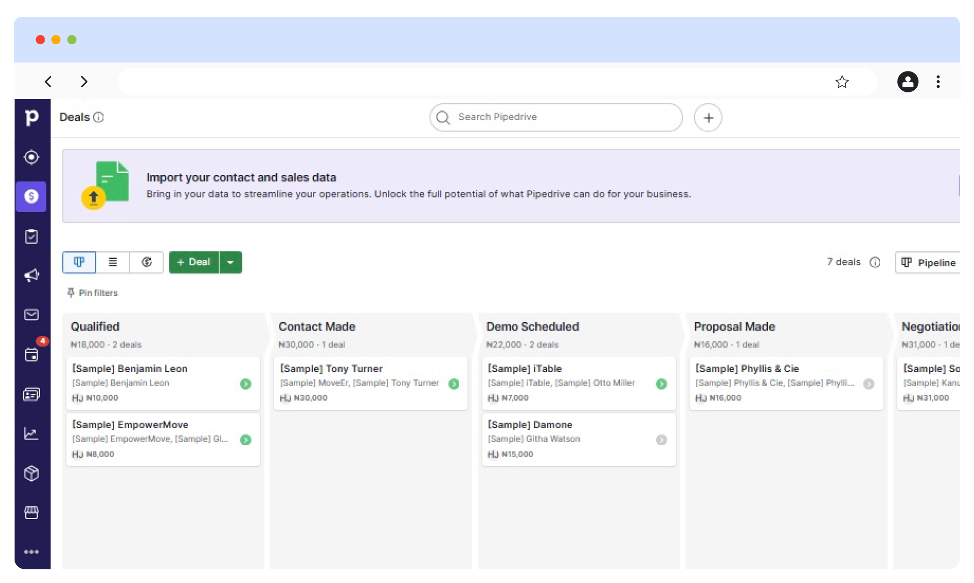Open the Contacts panel in sidebar
The width and height of the screenshot is (974, 583).
coord(31,394)
